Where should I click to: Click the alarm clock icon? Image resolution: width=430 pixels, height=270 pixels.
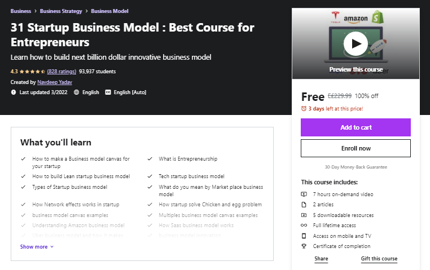coord(304,108)
